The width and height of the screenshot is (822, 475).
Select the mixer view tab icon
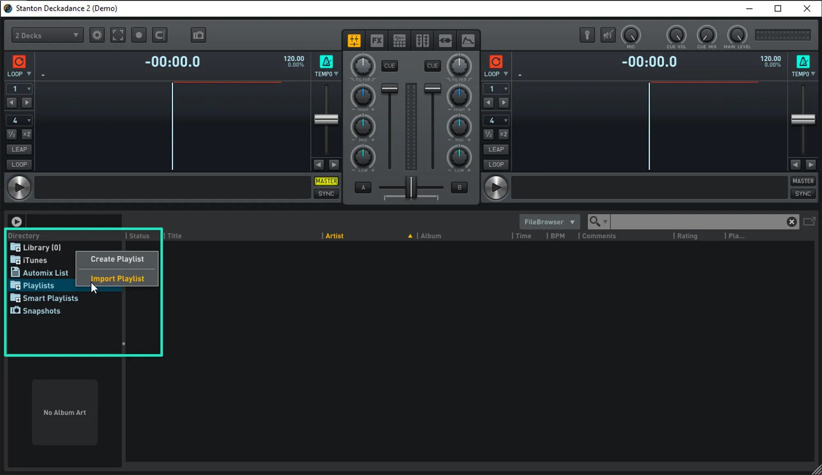354,40
